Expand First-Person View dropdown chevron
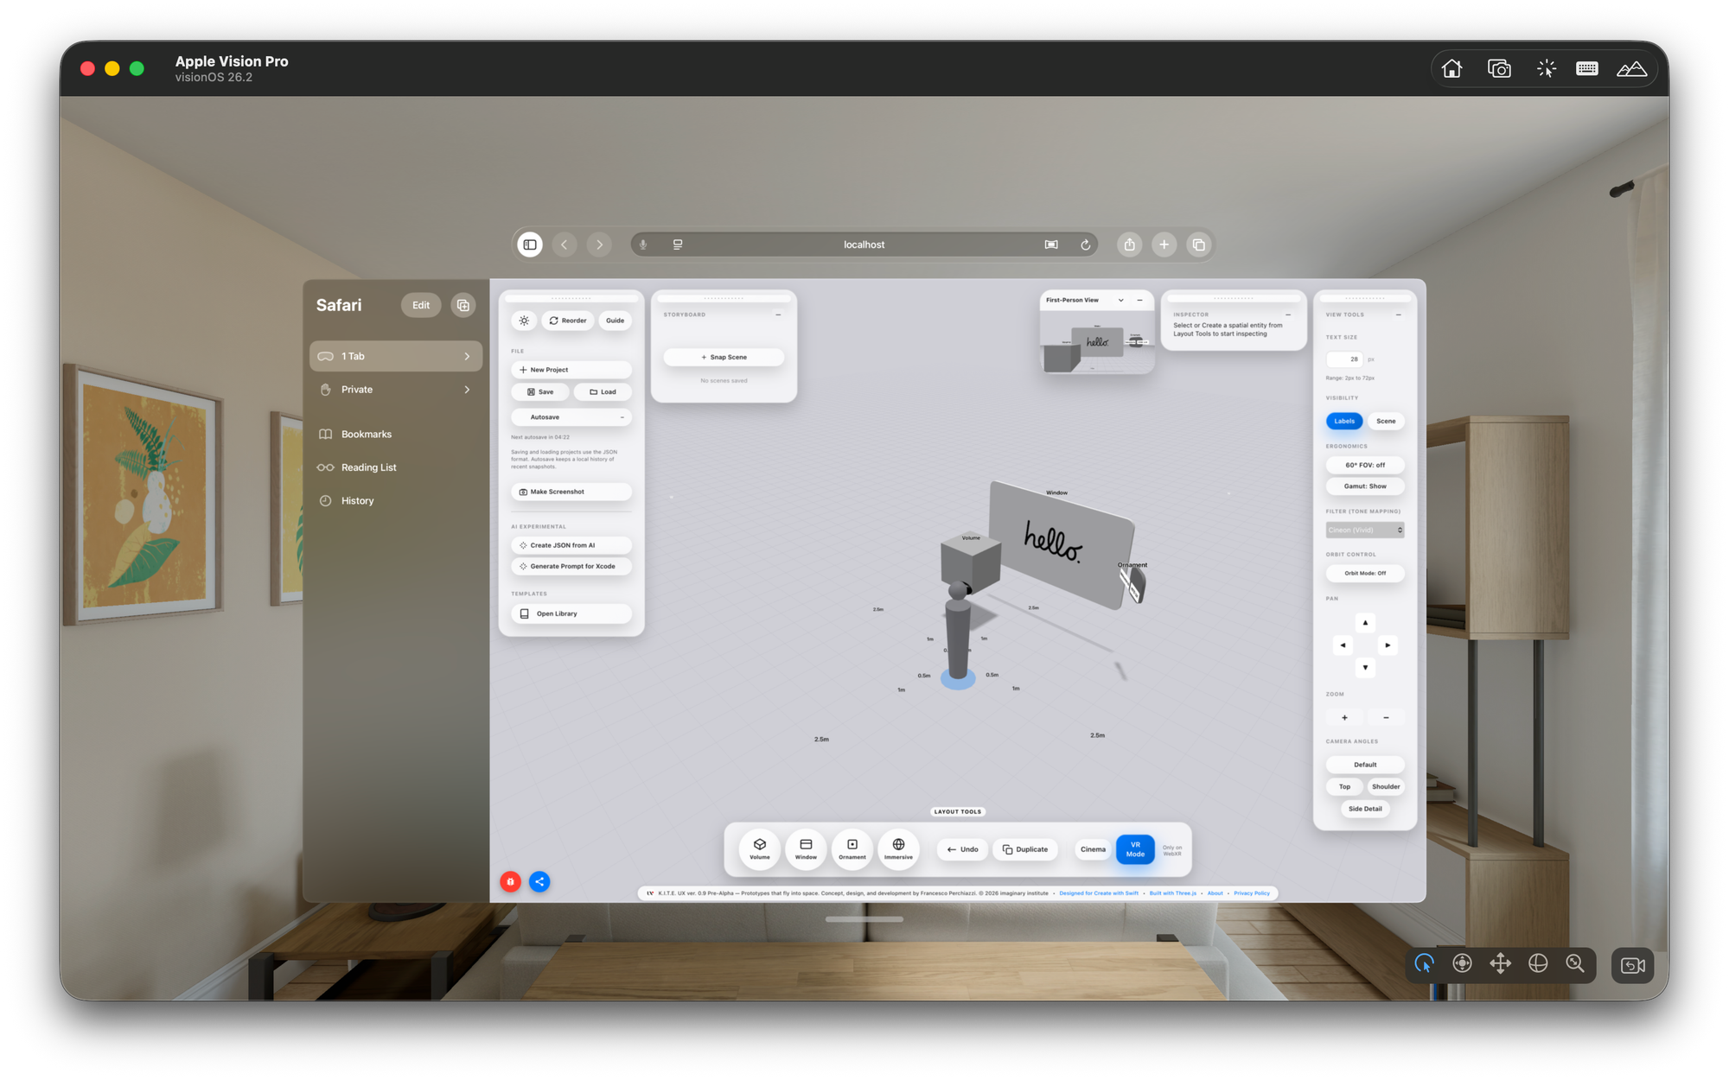Viewport: 1729px width, 1080px height. coord(1120,300)
